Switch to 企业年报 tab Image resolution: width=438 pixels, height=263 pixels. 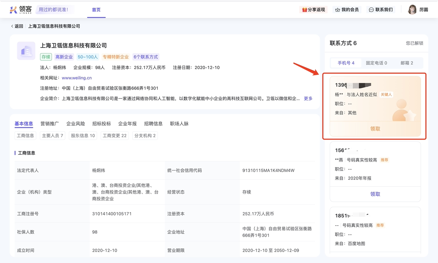click(x=127, y=124)
